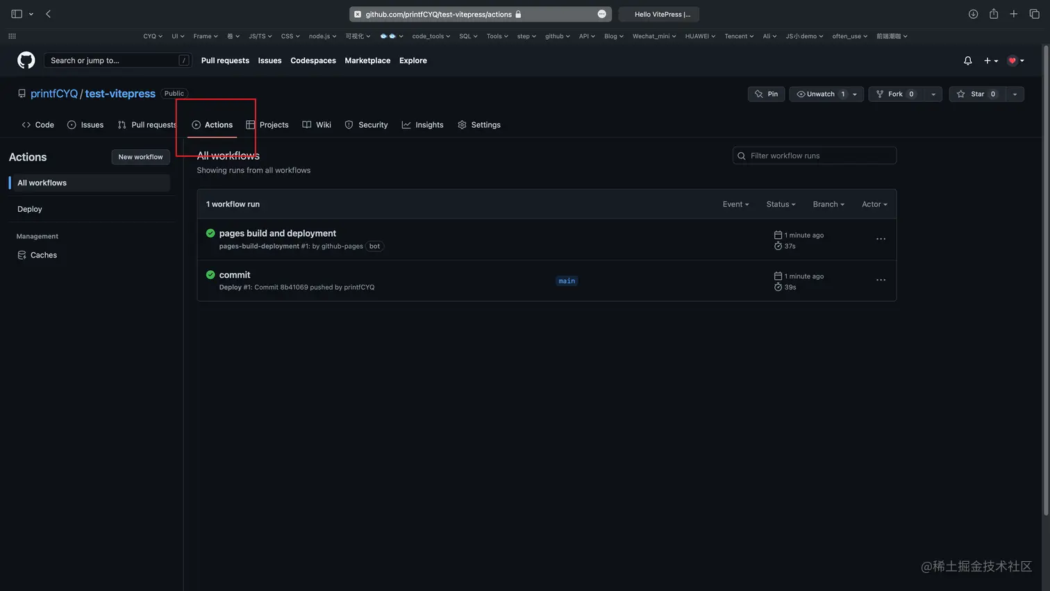Open the printfCYQ owner link
This screenshot has height=591, width=1050.
click(54, 94)
